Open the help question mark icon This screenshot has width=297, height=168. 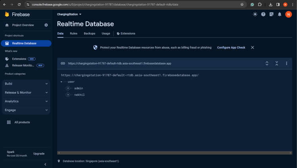point(263,14)
